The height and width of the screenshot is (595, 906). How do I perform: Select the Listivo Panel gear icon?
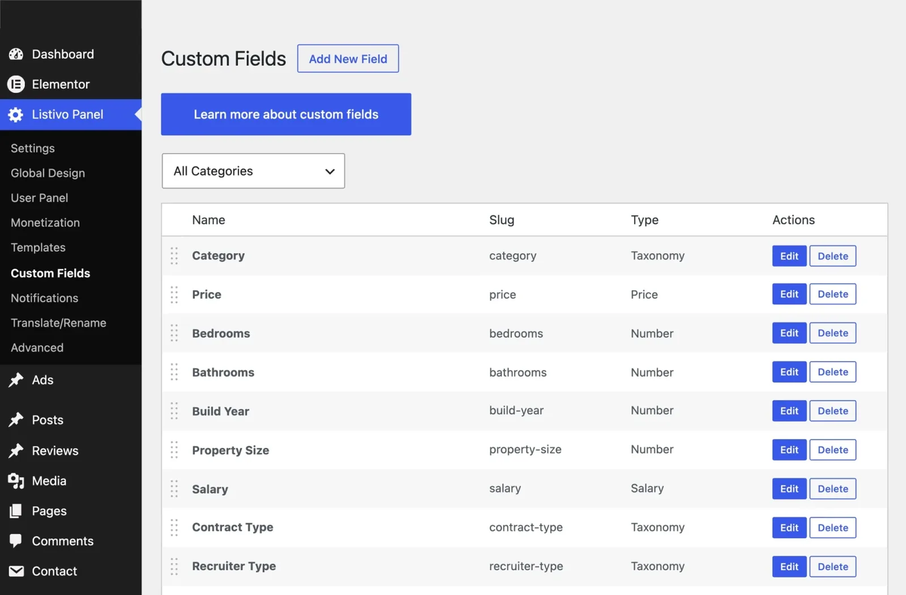tap(16, 114)
